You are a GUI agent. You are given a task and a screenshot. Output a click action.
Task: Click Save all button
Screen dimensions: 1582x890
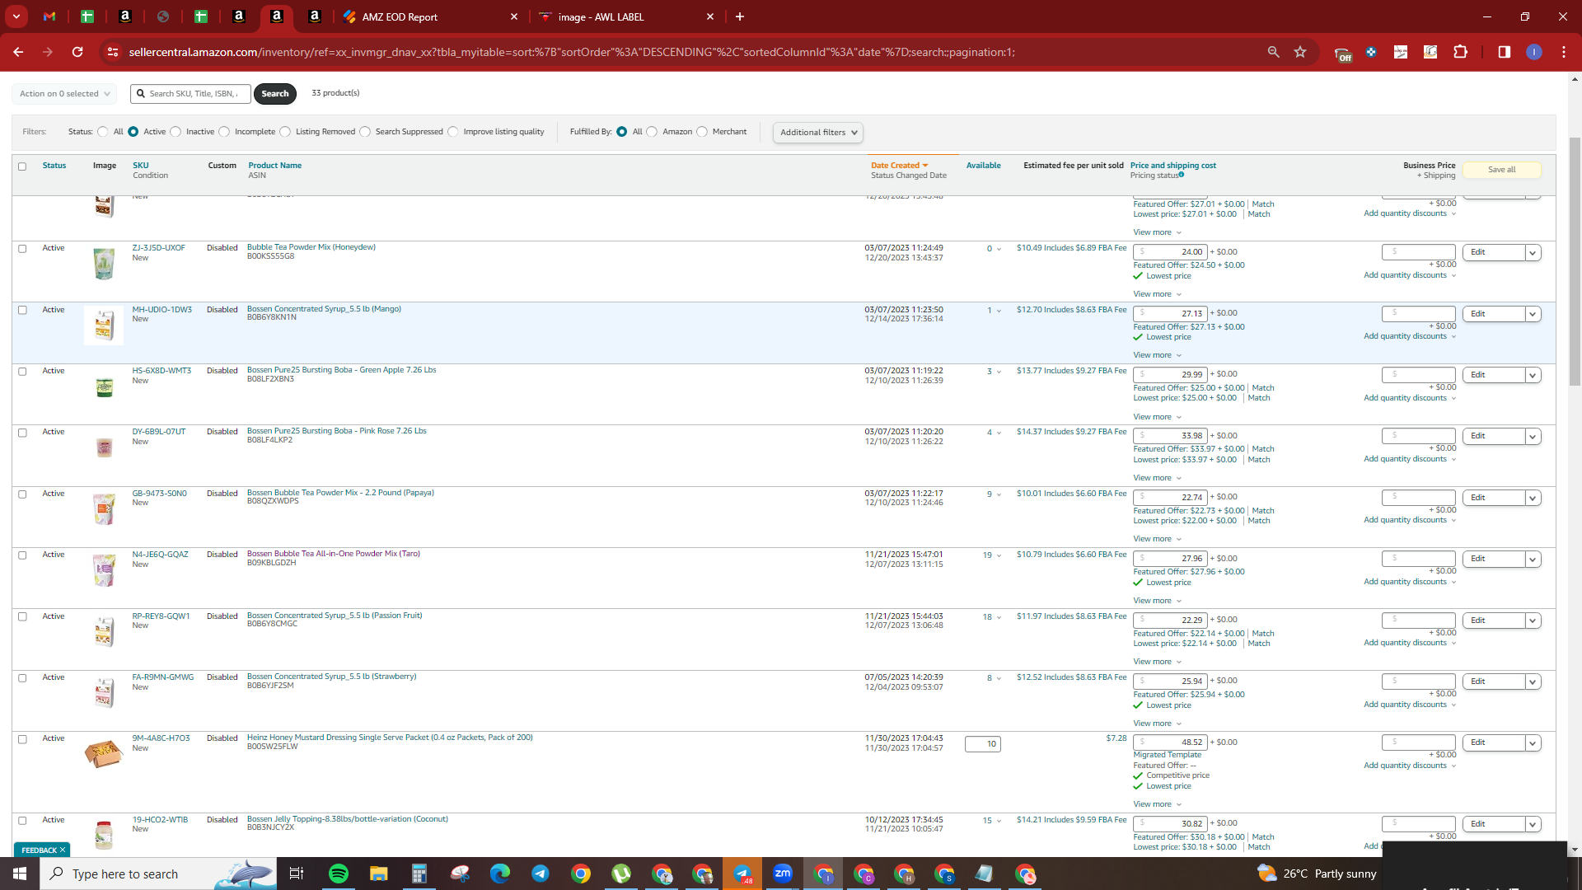(x=1501, y=170)
